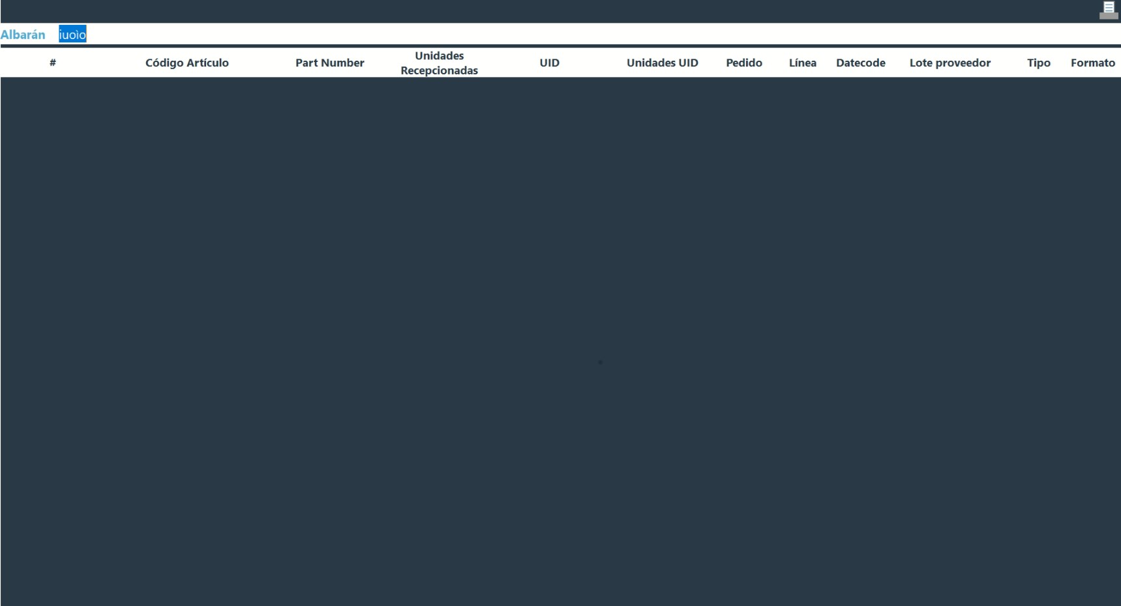This screenshot has width=1121, height=606.
Task: Click the Albarán label
Action: tap(23, 35)
